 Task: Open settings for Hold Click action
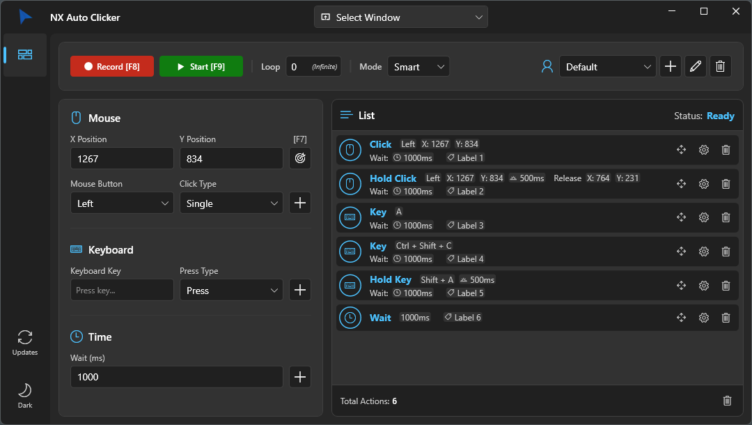[x=703, y=184]
